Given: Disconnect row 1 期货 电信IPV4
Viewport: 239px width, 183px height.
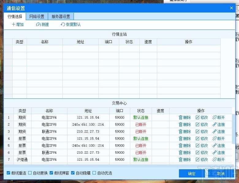Looking at the screenshot, I should click(x=218, y=117).
